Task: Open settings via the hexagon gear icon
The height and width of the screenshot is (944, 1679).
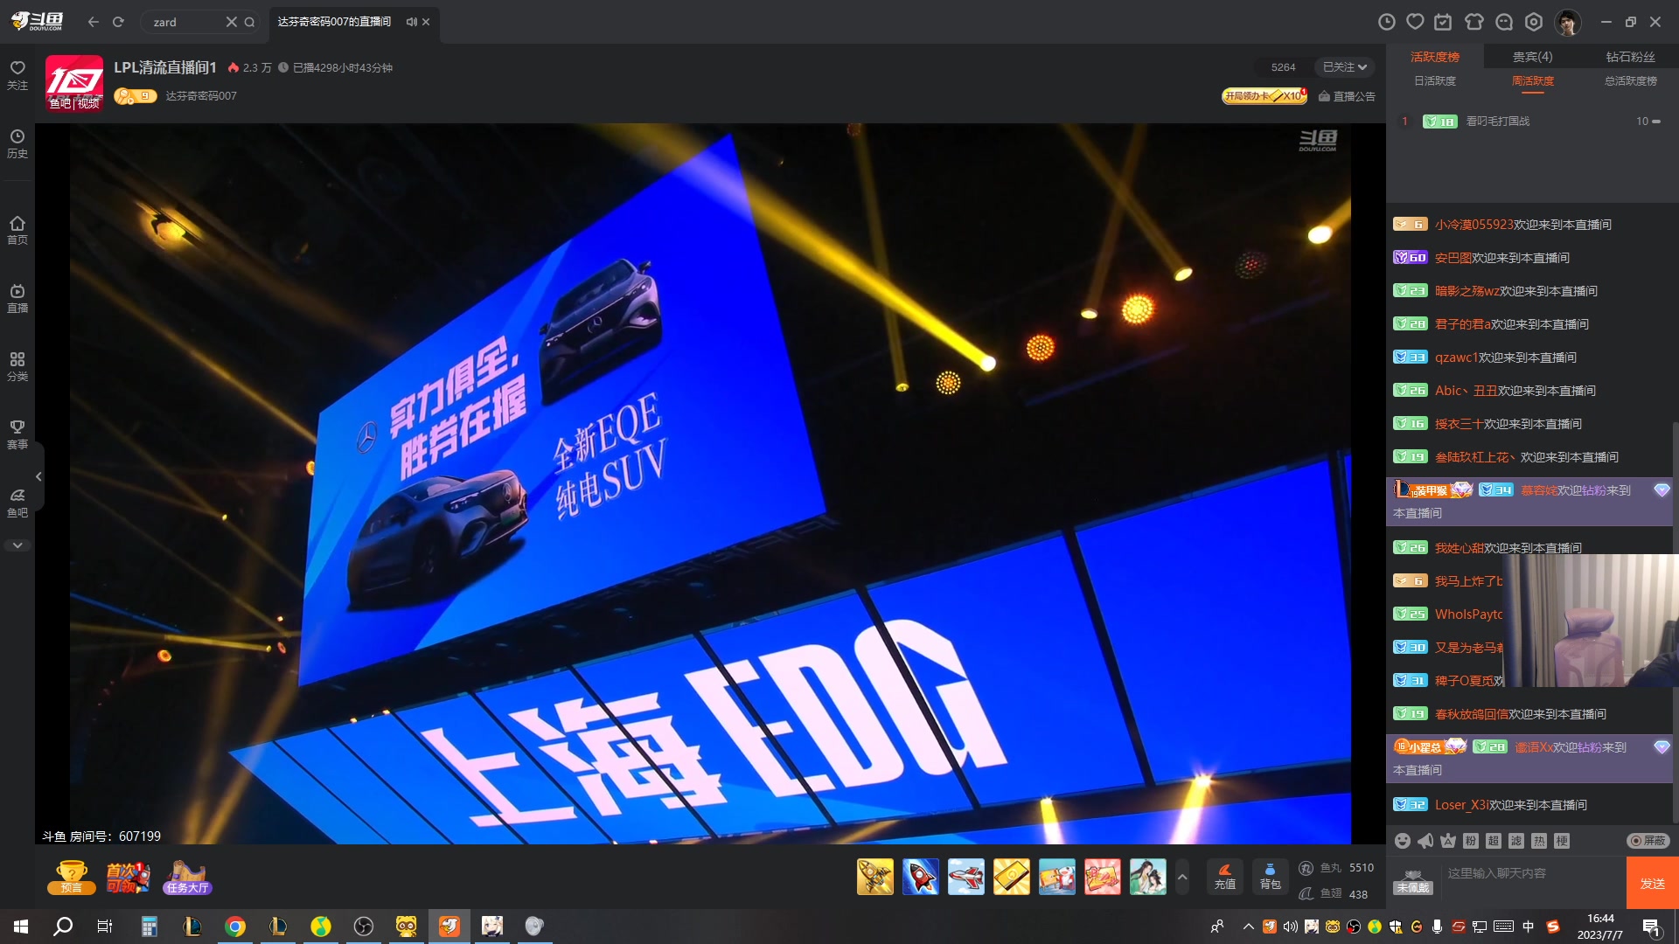Action: [x=1534, y=22]
